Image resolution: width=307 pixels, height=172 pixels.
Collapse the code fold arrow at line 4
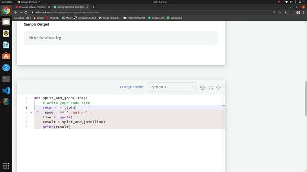click(31, 112)
